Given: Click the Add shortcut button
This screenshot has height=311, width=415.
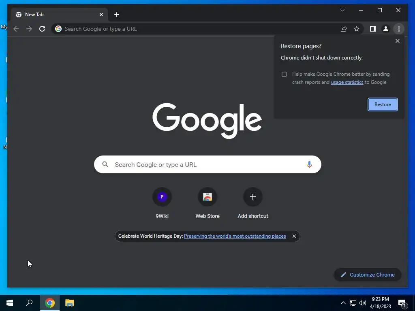Looking at the screenshot, I should [x=253, y=203].
